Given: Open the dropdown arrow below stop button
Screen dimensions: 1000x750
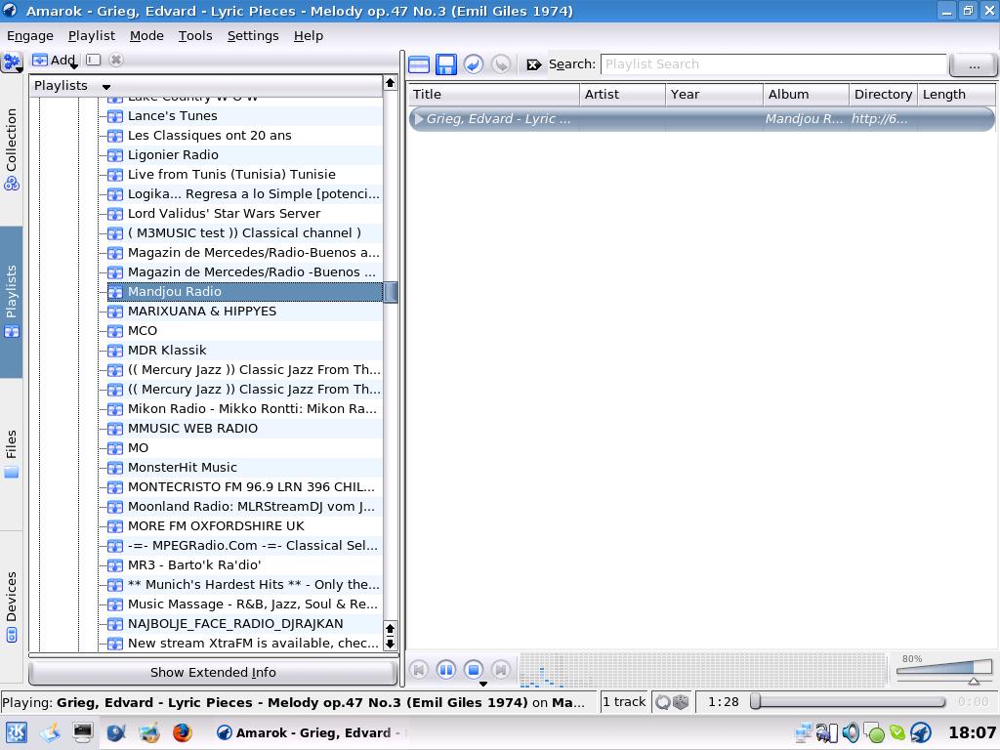Looking at the screenshot, I should click(483, 685).
